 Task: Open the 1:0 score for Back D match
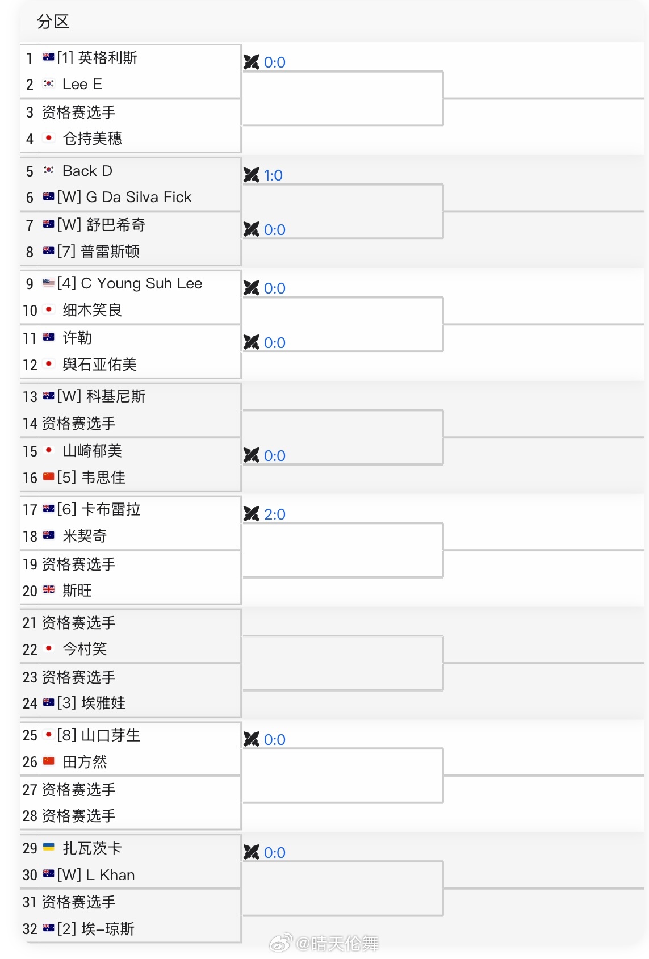pos(275,175)
